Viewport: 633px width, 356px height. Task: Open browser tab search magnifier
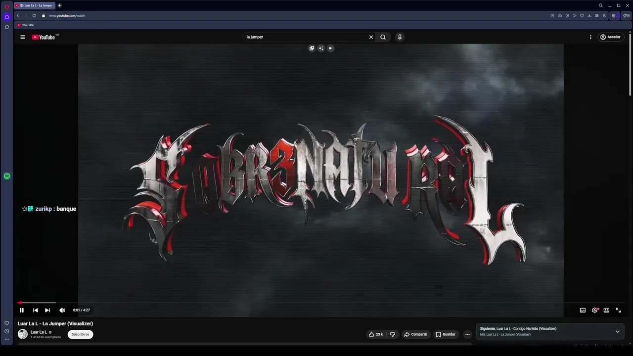[x=601, y=5]
